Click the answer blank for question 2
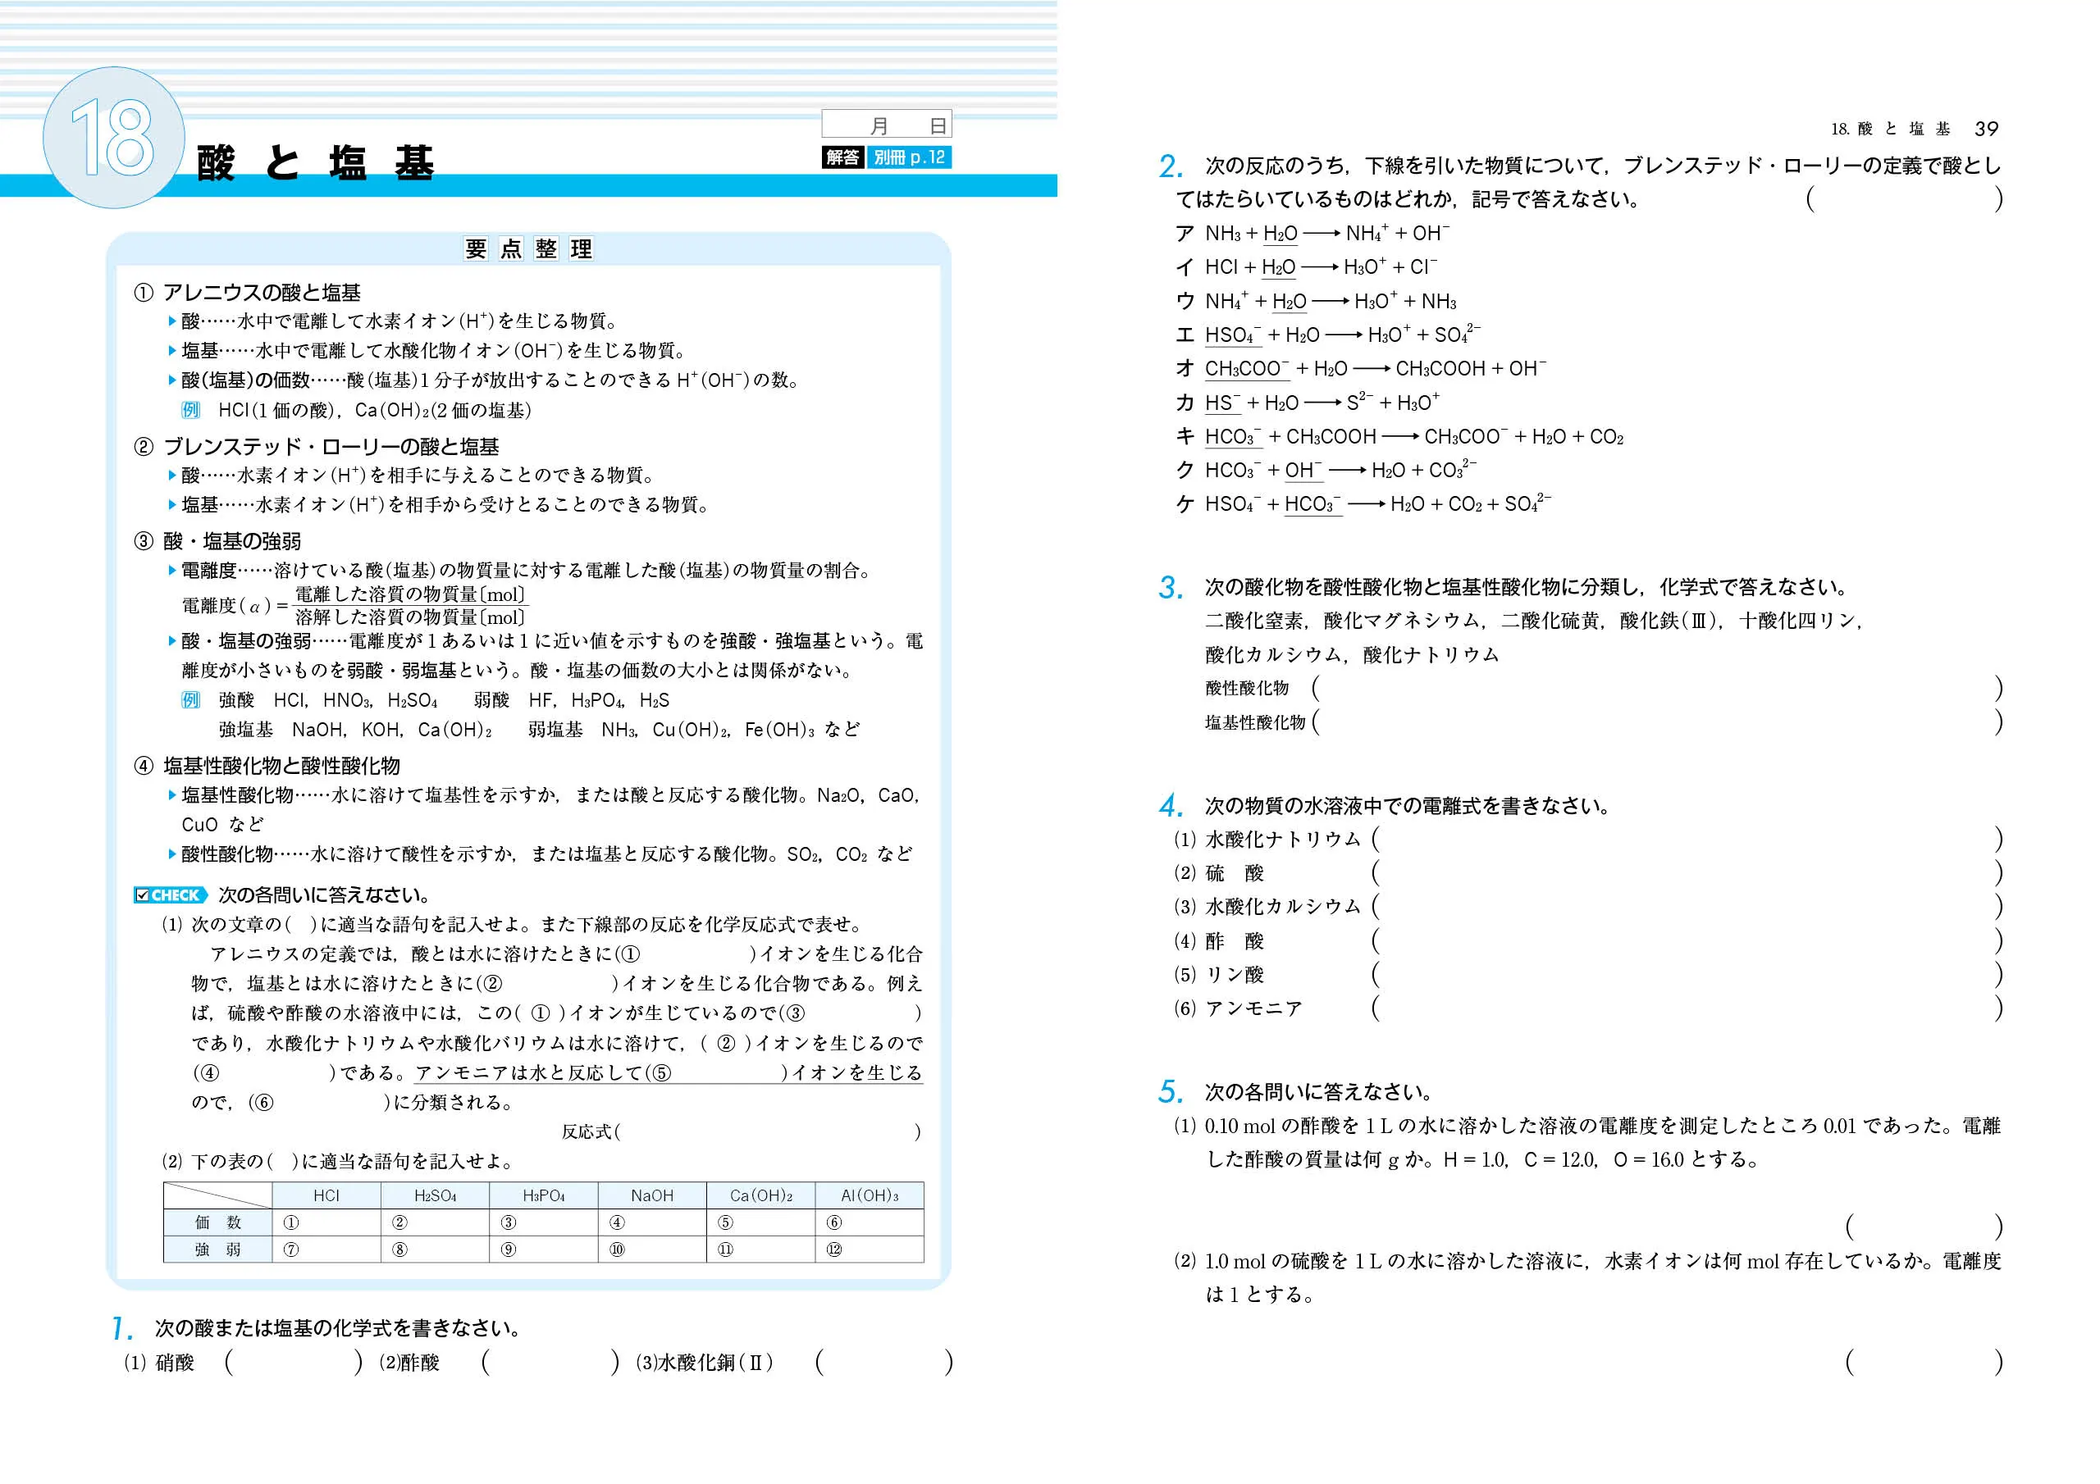Viewport: 2100px width, 1484px height. (1906, 198)
